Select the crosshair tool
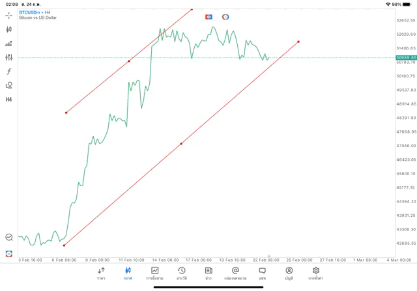417x291 pixels. coord(9,15)
